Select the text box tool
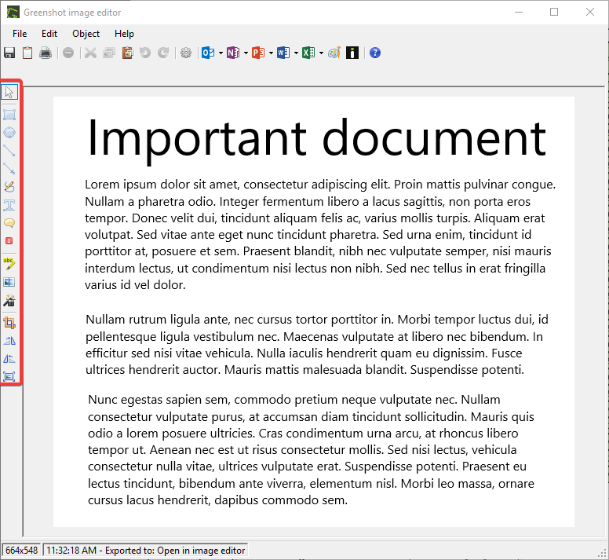The width and height of the screenshot is (609, 560). coord(9,205)
